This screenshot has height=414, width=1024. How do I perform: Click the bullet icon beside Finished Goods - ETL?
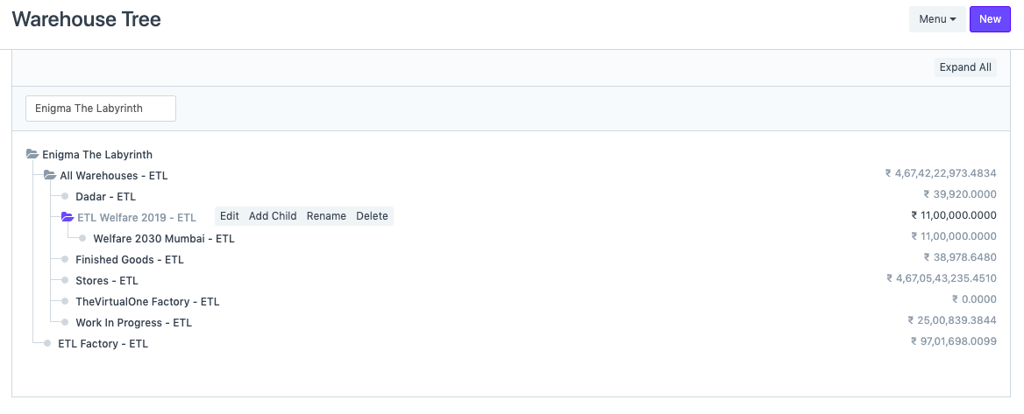coord(65,260)
